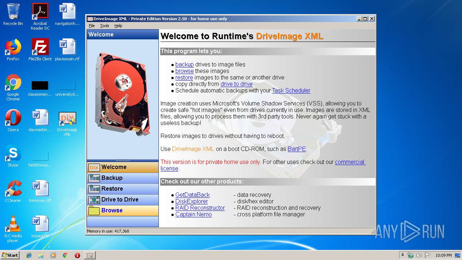Open the RAID Reconstructor product link
The width and height of the screenshot is (462, 260).
point(200,208)
